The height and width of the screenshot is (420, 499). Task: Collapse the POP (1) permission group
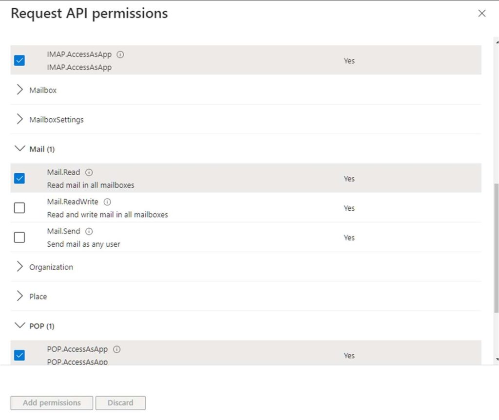20,326
